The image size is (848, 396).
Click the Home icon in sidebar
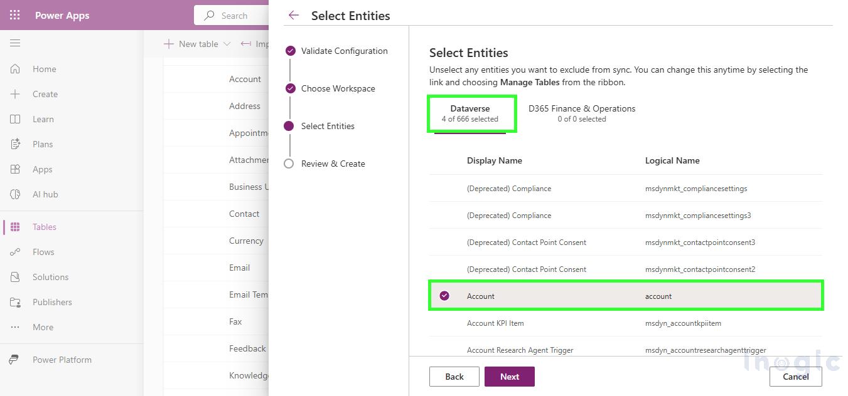[15, 69]
